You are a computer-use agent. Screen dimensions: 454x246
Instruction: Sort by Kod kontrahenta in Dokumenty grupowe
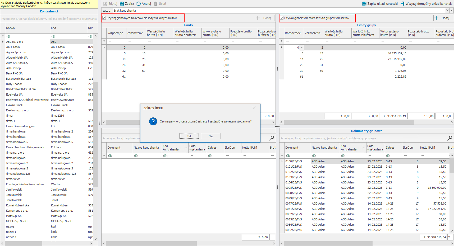click(x=353, y=148)
